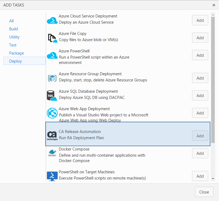This screenshot has width=219, height=201.
Task: Add the Azure Resource Group Deployment task
Action: [200, 78]
